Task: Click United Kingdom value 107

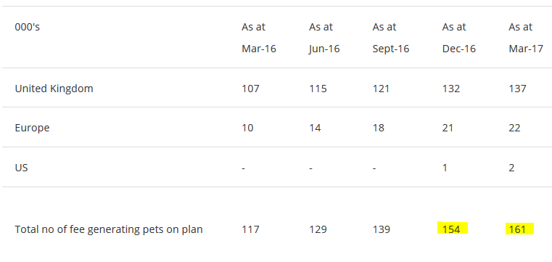Action: pyautogui.click(x=250, y=89)
